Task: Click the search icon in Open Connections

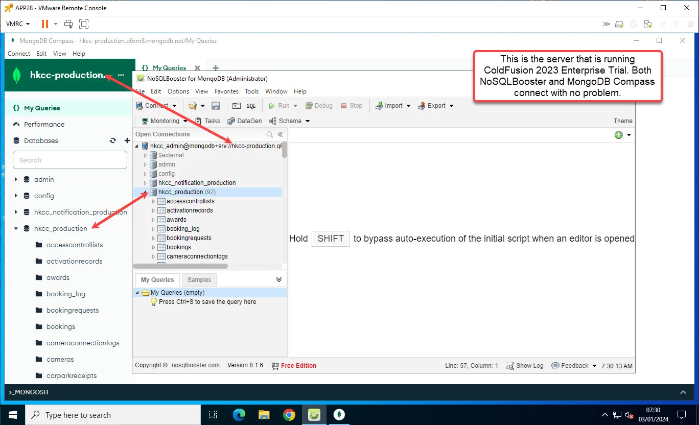Action: (270, 134)
